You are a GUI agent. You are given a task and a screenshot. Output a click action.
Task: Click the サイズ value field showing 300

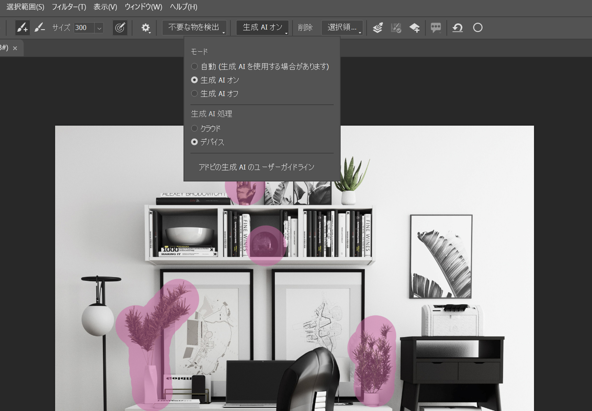[x=84, y=28]
